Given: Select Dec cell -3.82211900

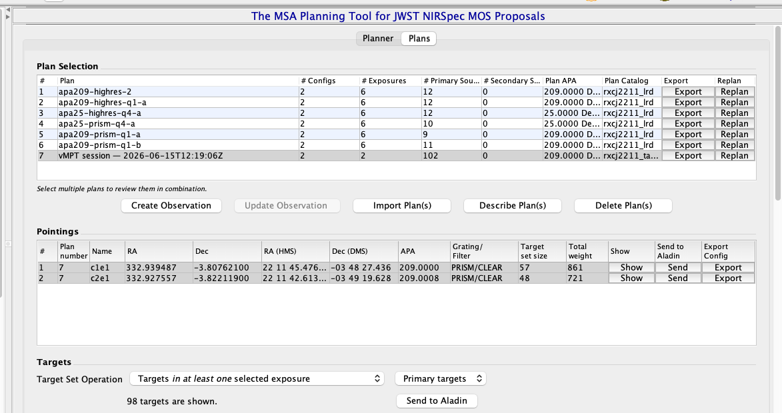Looking at the screenshot, I should (x=227, y=278).
